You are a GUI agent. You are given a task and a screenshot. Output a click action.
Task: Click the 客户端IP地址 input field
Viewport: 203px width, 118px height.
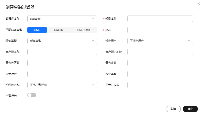tap(160, 52)
